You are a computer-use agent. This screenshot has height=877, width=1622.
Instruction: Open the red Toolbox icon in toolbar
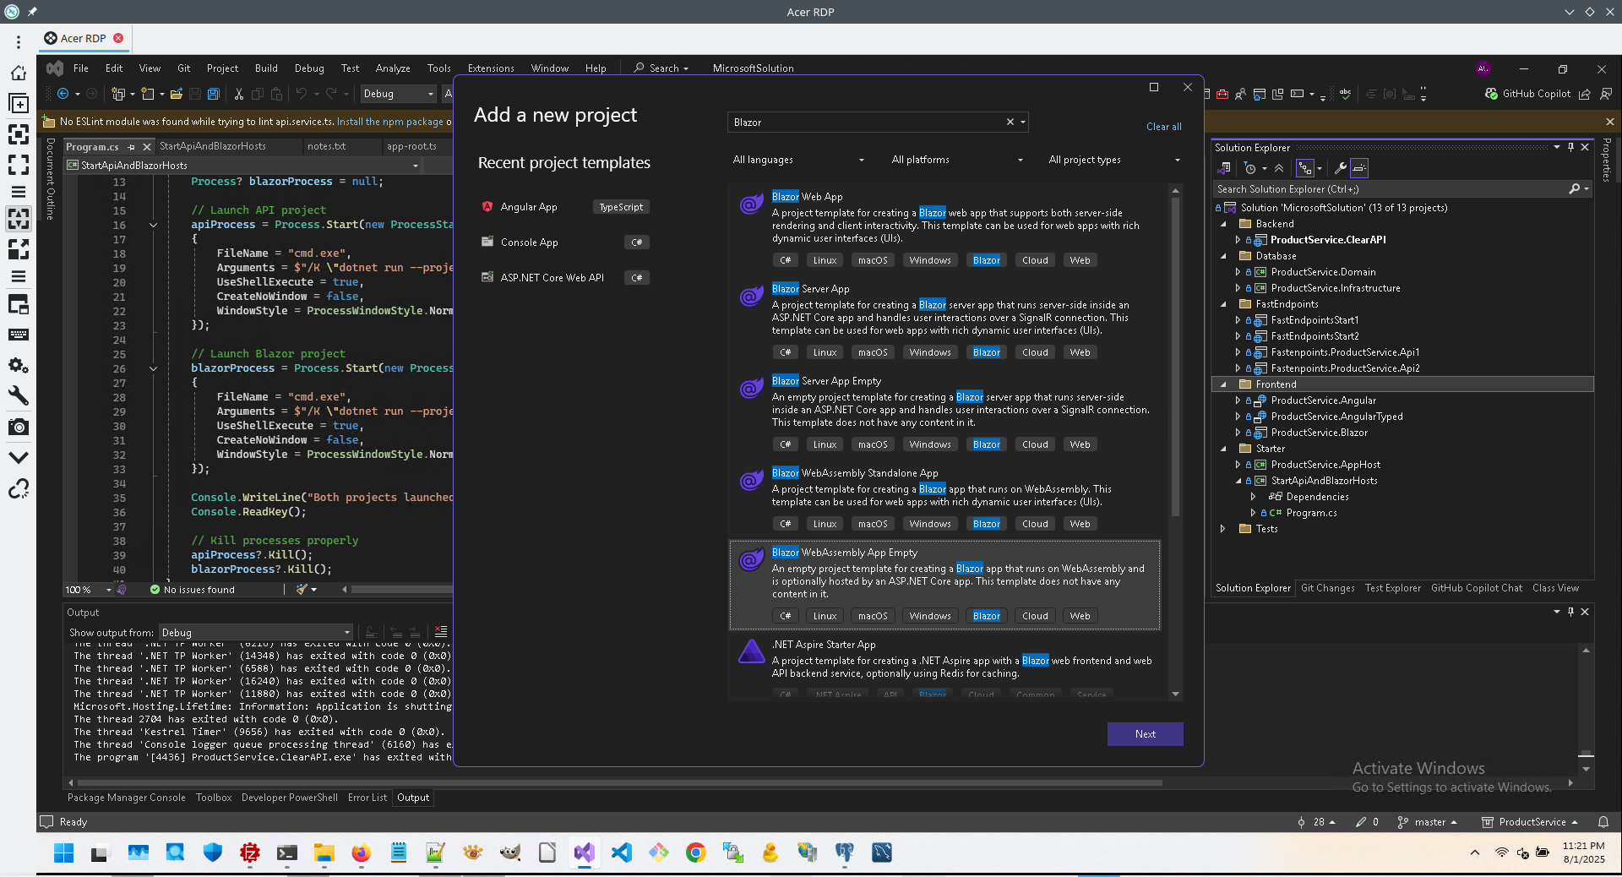(x=1222, y=94)
